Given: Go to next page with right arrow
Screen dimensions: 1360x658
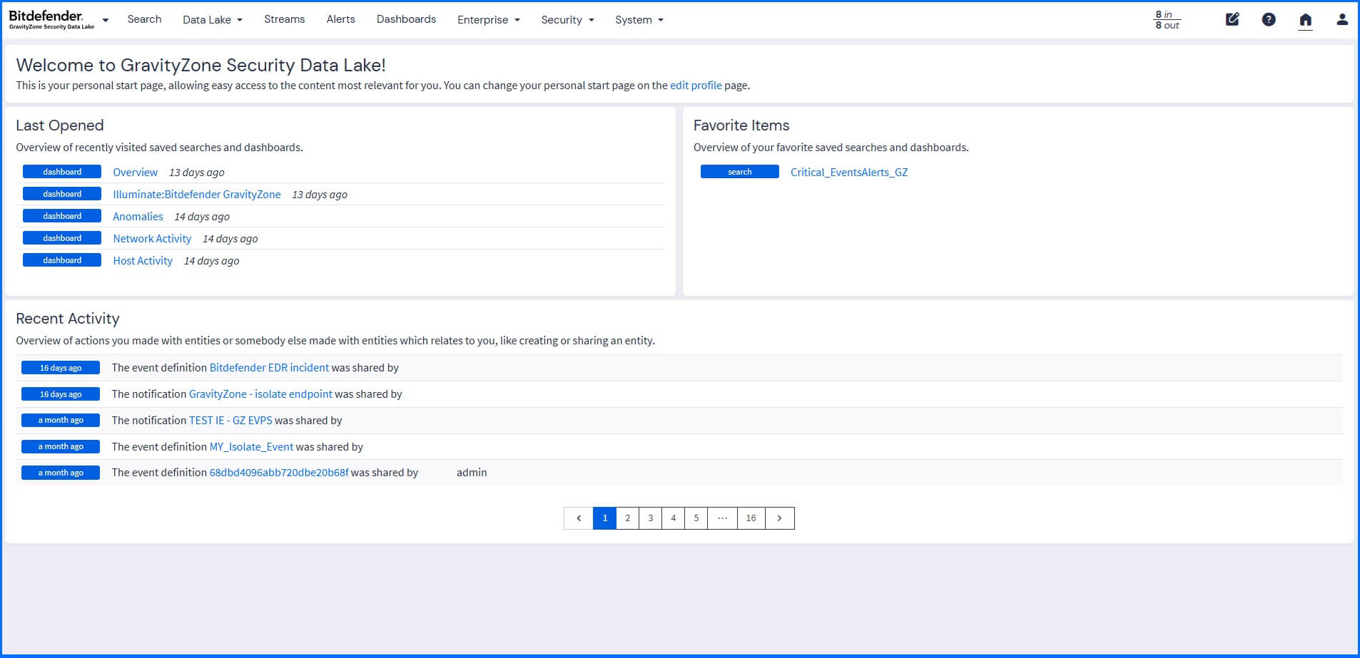Looking at the screenshot, I should pos(779,518).
